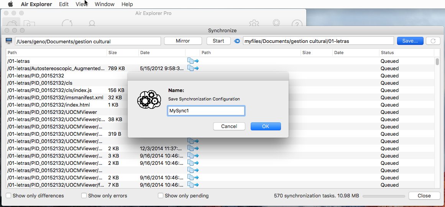Screen dimensions: 445x207
Task: Select the /01-letras/PID_00152132 folder row
Action: tap(221, 76)
